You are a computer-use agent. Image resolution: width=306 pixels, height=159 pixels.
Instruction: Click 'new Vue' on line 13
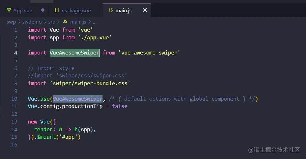(38, 122)
